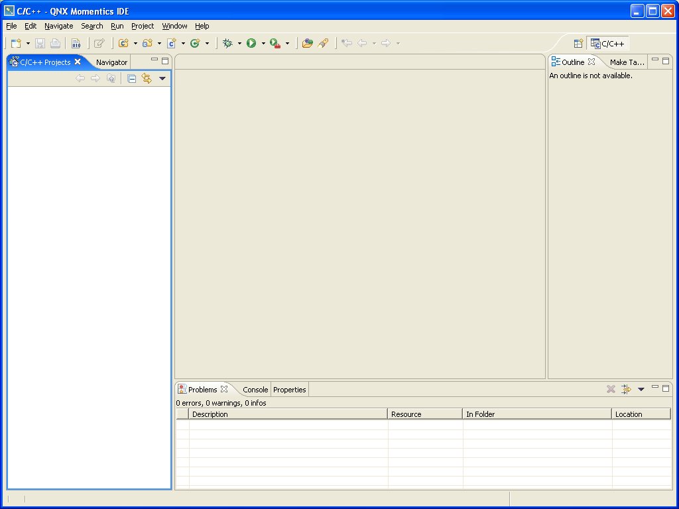
Task: Click the New wizard icon in toolbar
Action: click(x=16, y=43)
